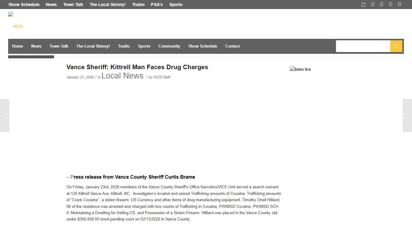Viewport: 412px width, 231px height.
Task: Click the second social media icon in top bar
Action: [372, 5]
